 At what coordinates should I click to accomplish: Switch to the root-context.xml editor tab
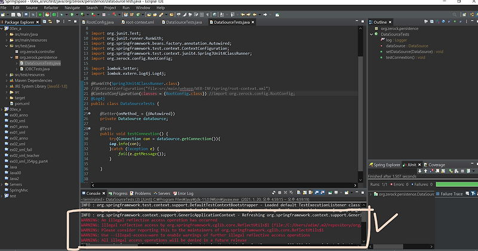tap(139, 22)
